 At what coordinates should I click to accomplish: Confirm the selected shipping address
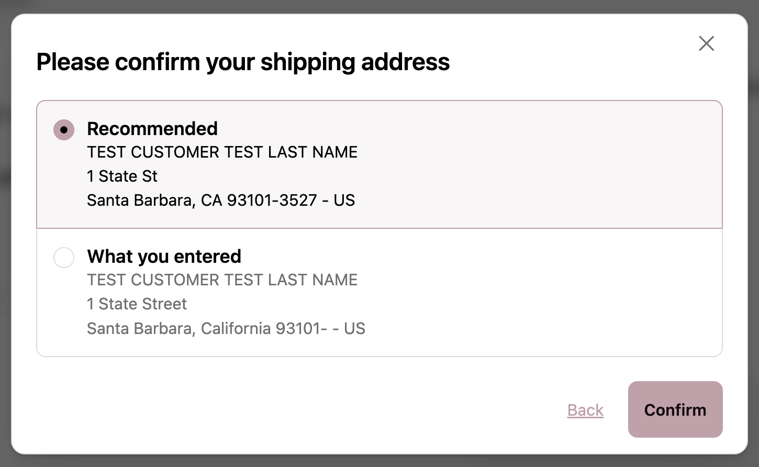click(675, 409)
